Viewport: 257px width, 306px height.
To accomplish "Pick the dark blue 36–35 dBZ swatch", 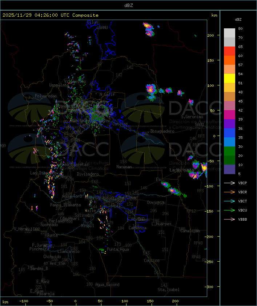I will pos(229,133).
